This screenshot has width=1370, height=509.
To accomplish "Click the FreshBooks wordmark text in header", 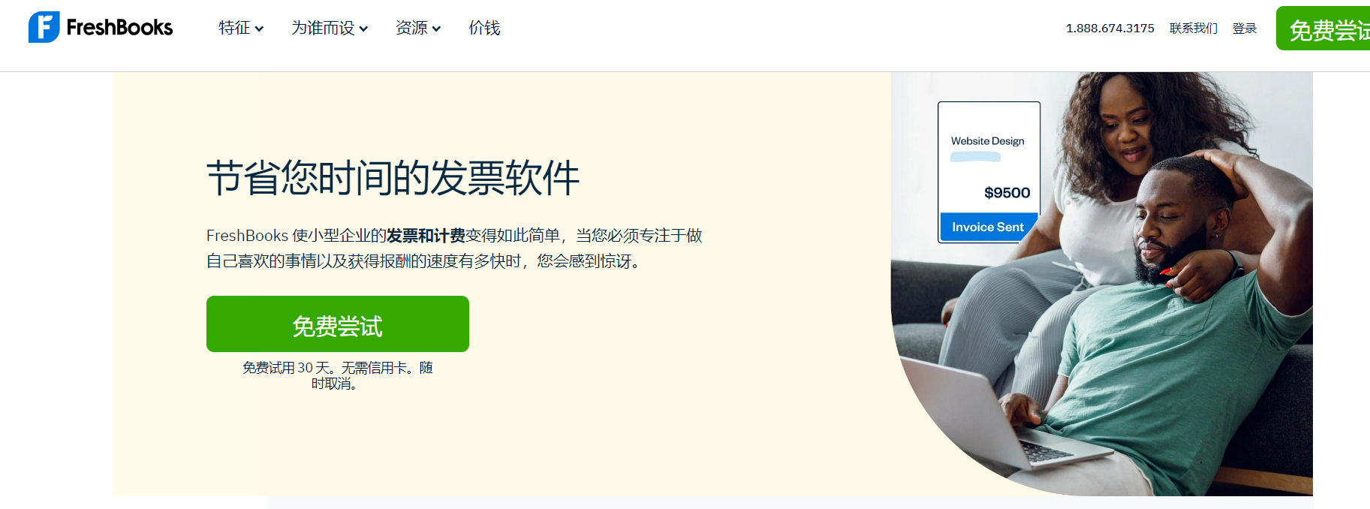I will pyautogui.click(x=119, y=28).
